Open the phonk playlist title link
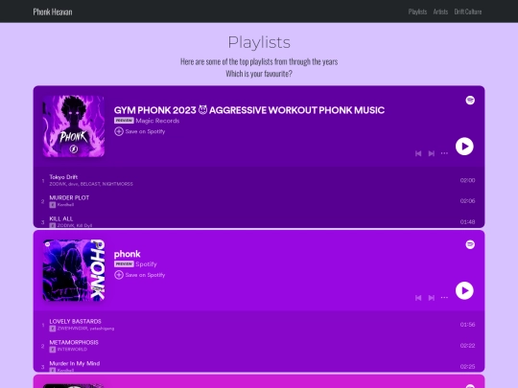The image size is (518, 388). click(x=128, y=254)
